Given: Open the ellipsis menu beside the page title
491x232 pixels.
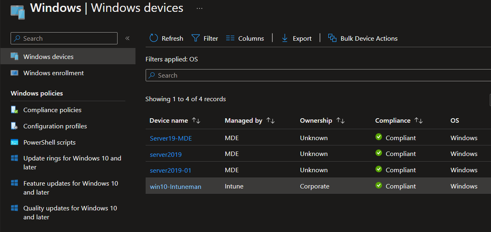Looking at the screenshot, I should tap(199, 9).
